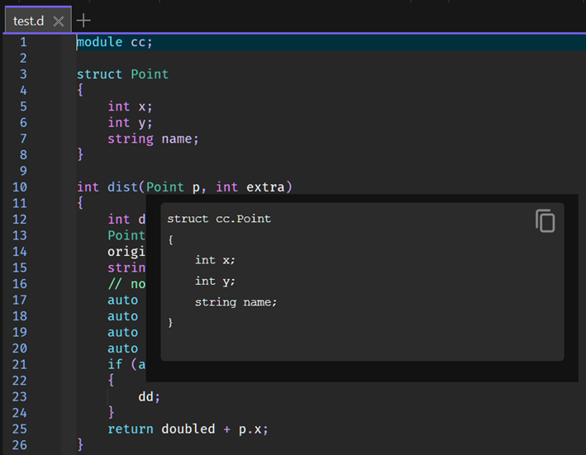Viewport: 586px width, 455px height.
Task: Click 'string name;' in hover tooltip
Action: tap(236, 302)
